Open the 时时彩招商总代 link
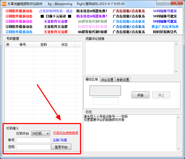The height and width of the screenshot is (159, 185). (165, 32)
